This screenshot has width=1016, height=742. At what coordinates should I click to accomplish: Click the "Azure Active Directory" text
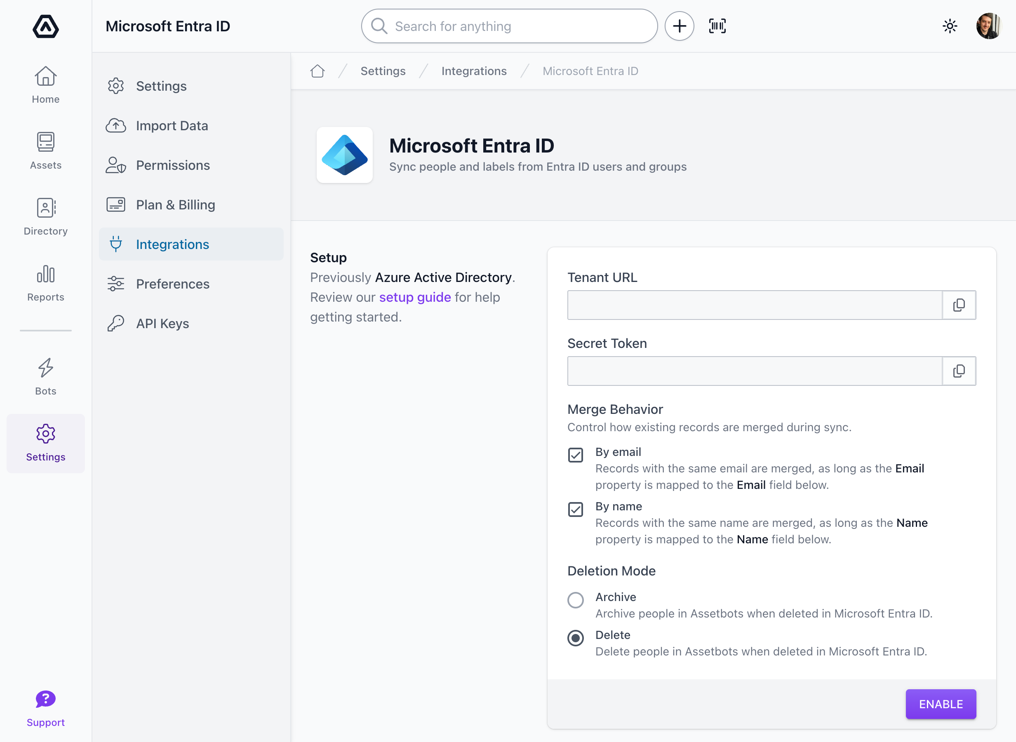(x=443, y=277)
